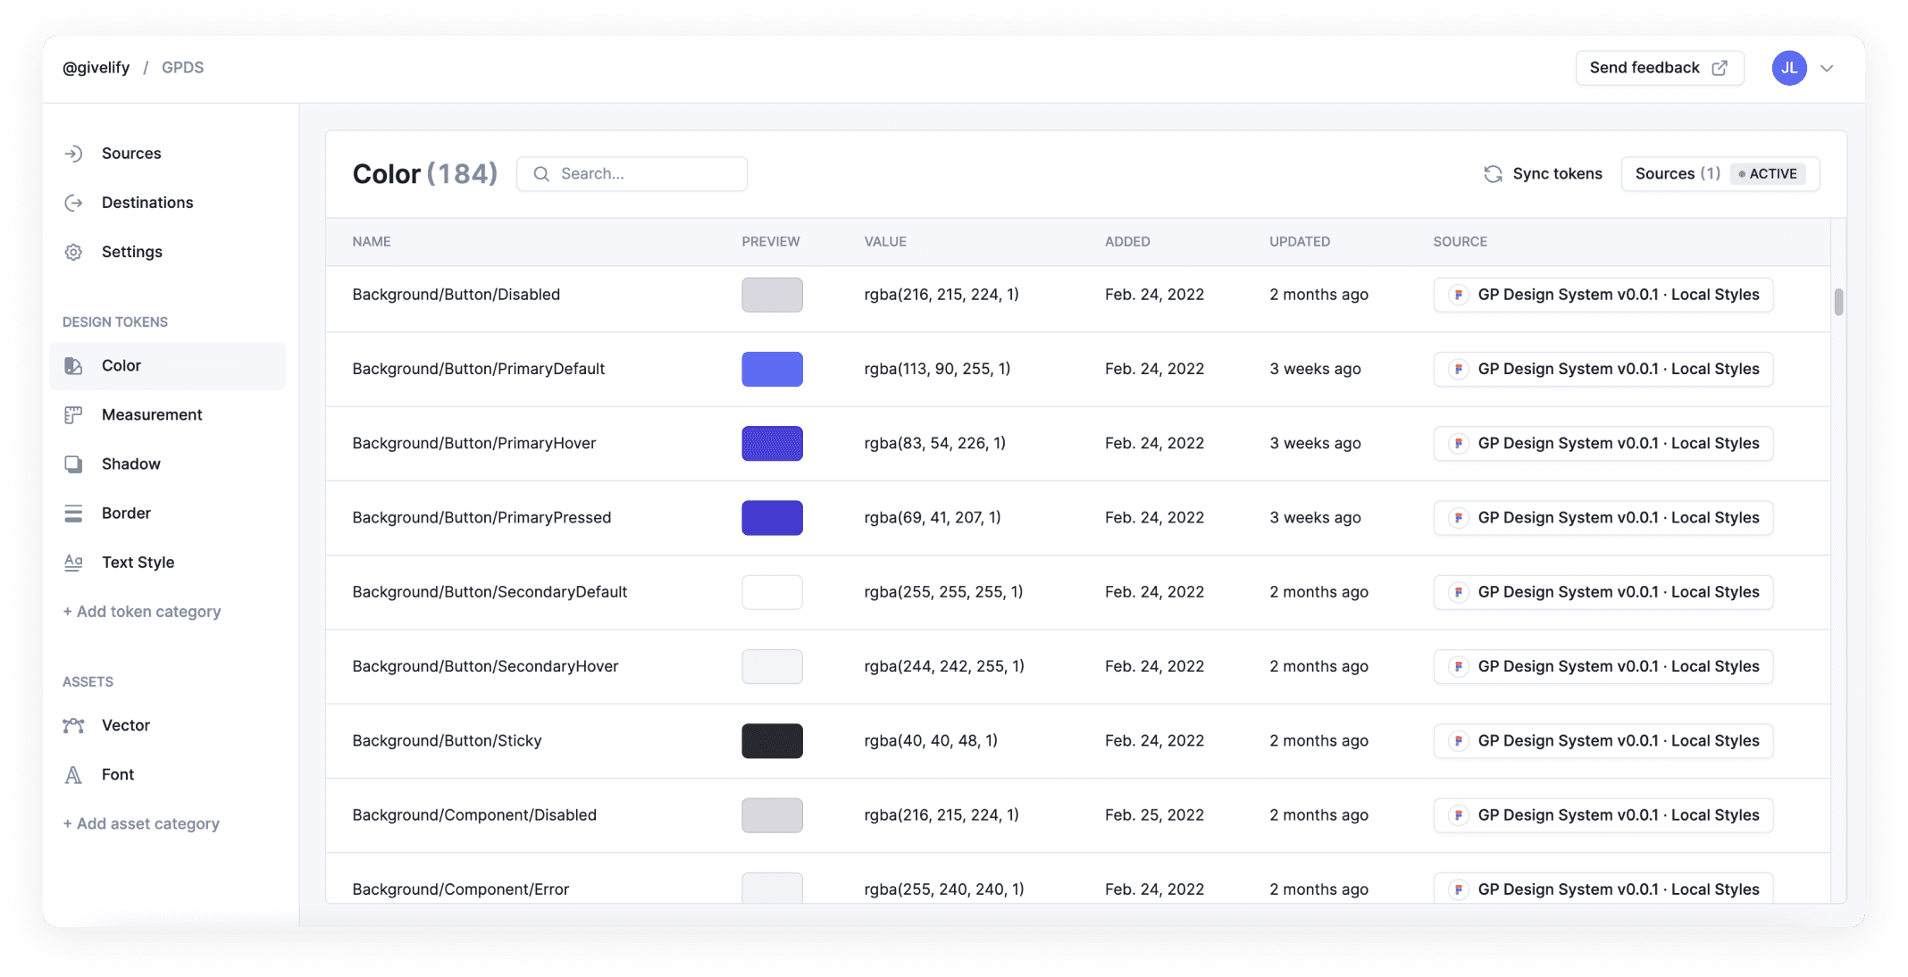Click the Vector assets icon
This screenshot has height=977, width=1908.
(73, 725)
